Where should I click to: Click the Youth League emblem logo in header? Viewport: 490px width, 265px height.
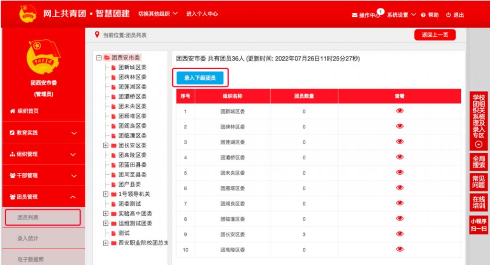click(28, 14)
